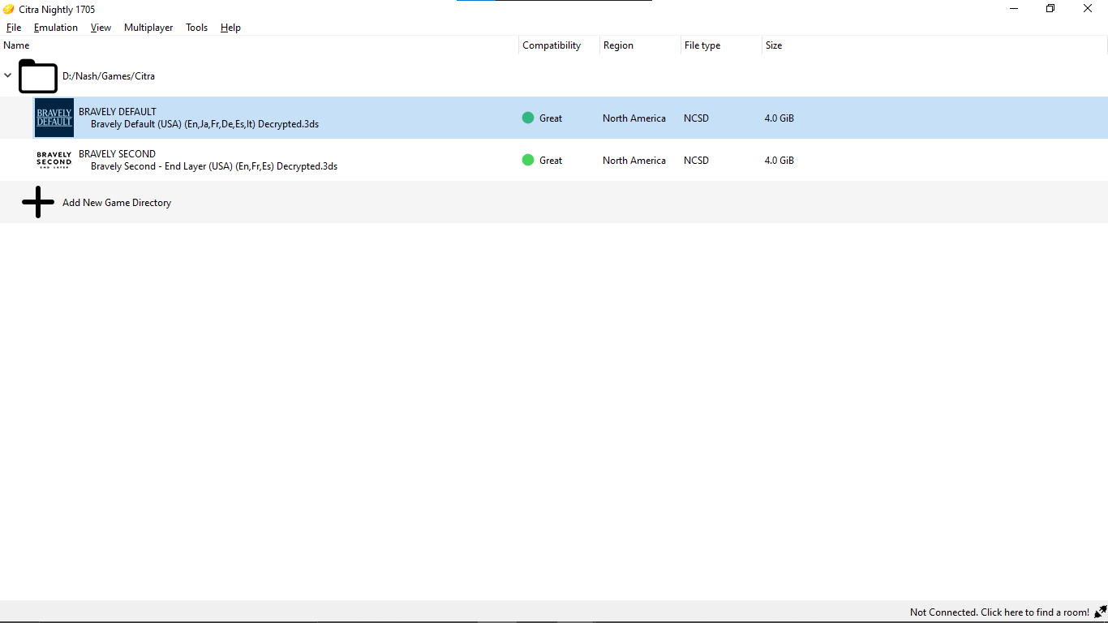This screenshot has width=1108, height=623.
Task: Click the green compatibility dot for Bravely Second
Action: 528,160
